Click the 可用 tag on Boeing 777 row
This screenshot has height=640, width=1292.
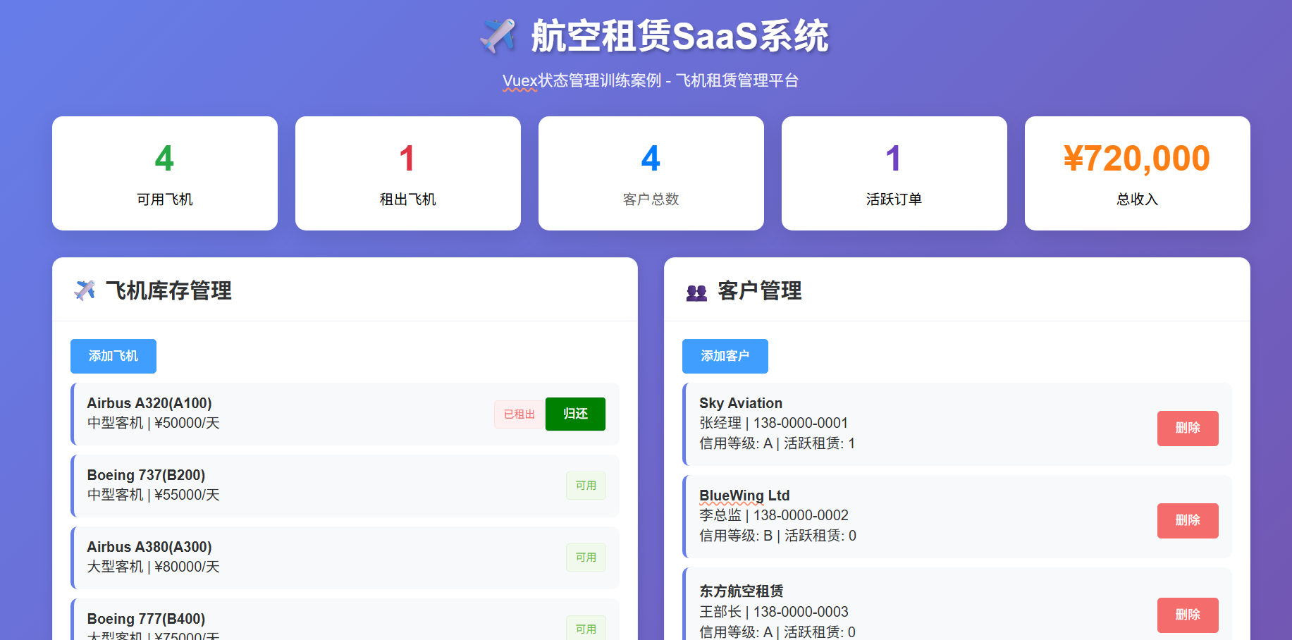click(x=586, y=629)
